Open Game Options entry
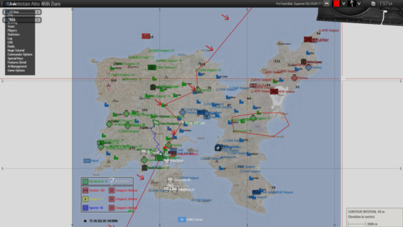The width and height of the screenshot is (403, 227). coord(16,70)
